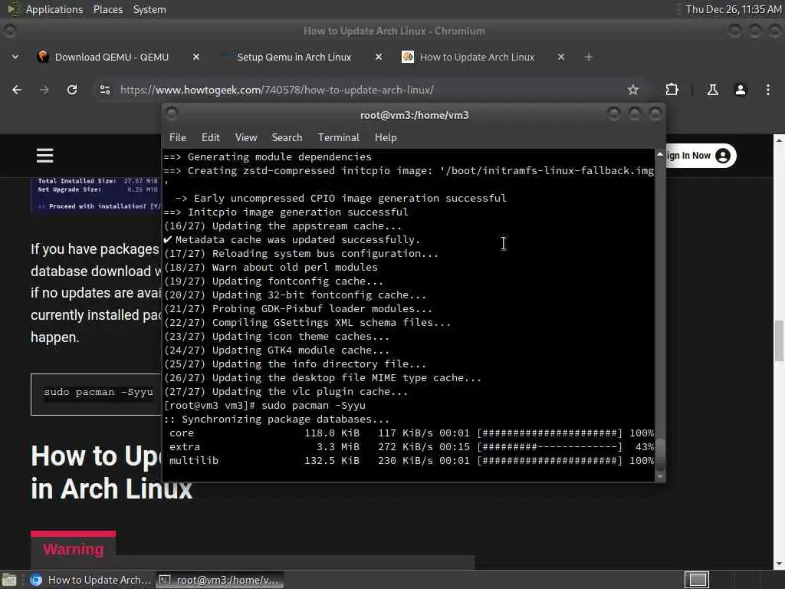Open the terminal View menu

(246, 137)
